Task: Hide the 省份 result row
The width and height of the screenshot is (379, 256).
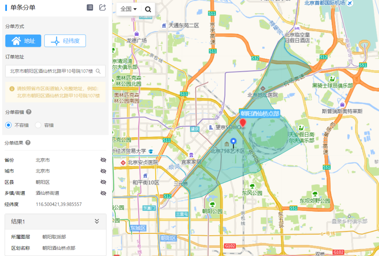Action: pyautogui.click(x=103, y=160)
